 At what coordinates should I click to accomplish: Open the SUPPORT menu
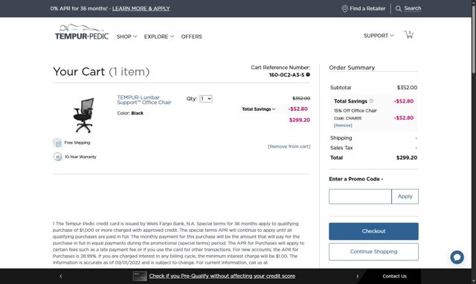(379, 36)
